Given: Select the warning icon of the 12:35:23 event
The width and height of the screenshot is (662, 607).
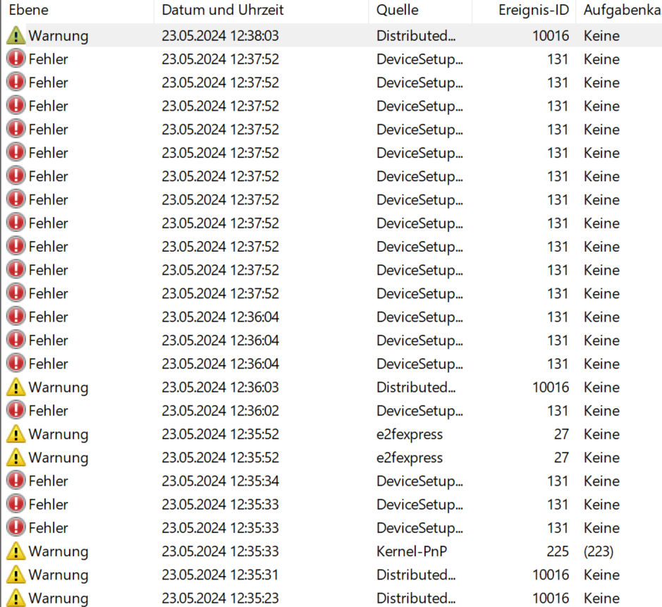Looking at the screenshot, I should [x=16, y=598].
